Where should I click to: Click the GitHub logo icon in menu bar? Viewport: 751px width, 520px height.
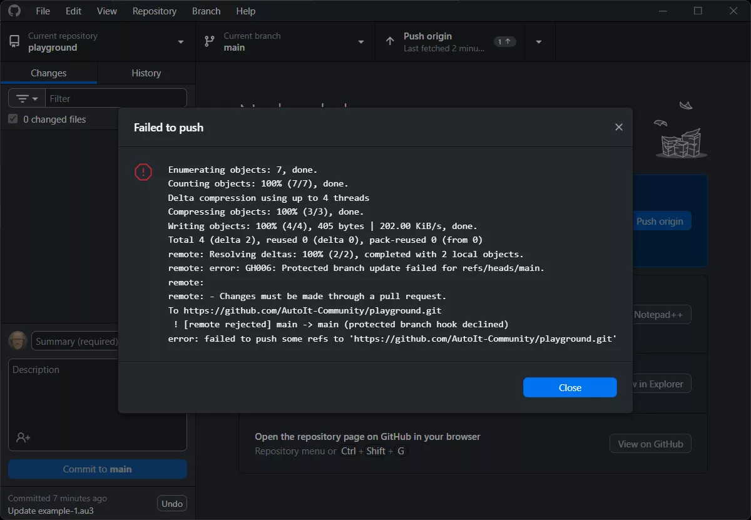14,11
